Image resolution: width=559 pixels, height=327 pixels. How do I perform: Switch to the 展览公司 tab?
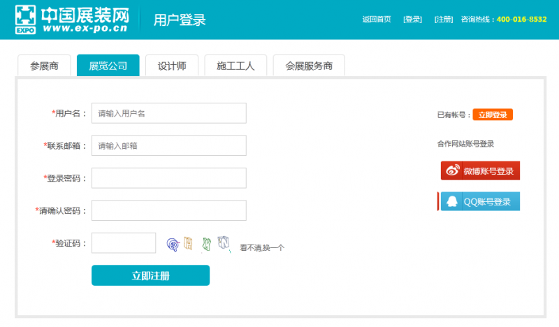pyautogui.click(x=108, y=66)
